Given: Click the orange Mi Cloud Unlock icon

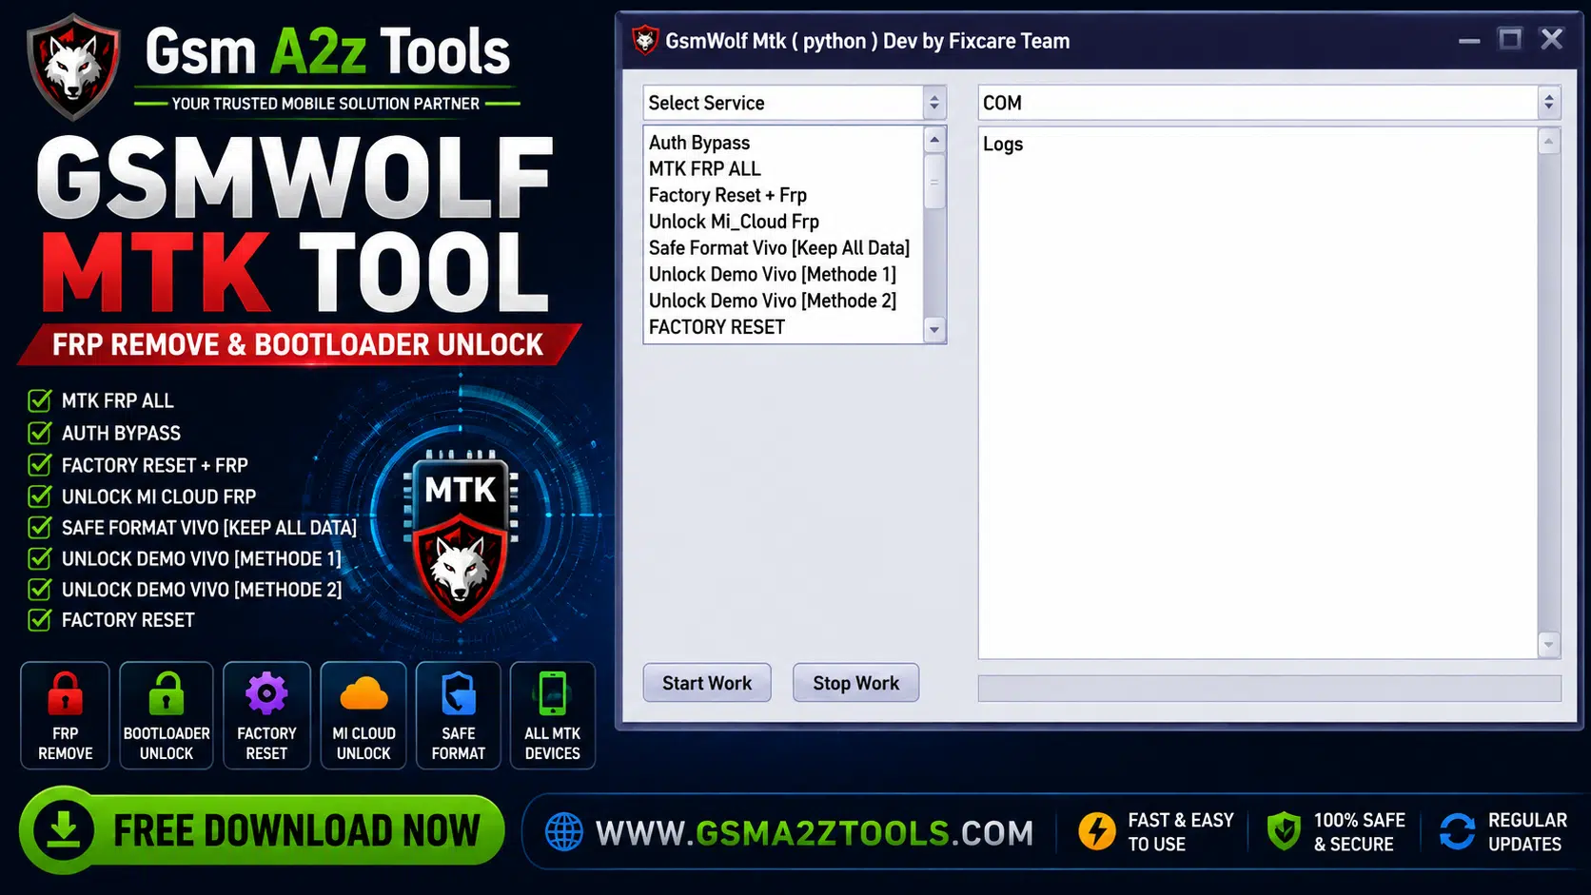Looking at the screenshot, I should (x=363, y=694).
